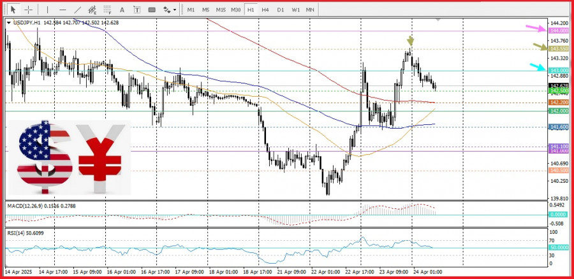
Task: Select the horizontal line drawing tool
Action: pyautogui.click(x=62, y=10)
